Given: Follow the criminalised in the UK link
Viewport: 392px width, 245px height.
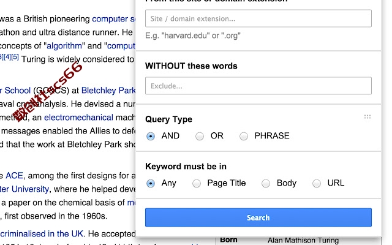Looking at the screenshot, I should coord(42,234).
